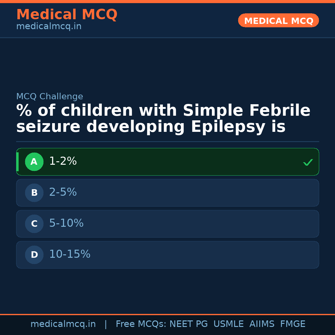
Task: Pick the 5-10% answer text
Action: [66, 223]
